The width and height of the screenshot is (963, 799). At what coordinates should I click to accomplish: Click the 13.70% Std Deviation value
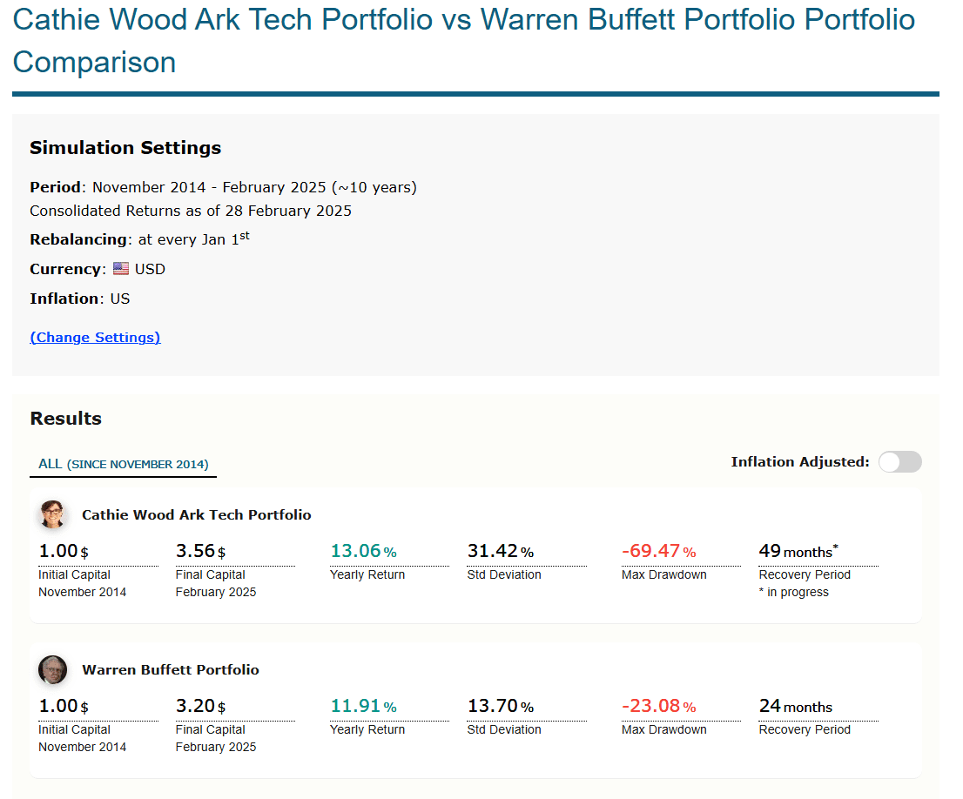pyautogui.click(x=501, y=706)
